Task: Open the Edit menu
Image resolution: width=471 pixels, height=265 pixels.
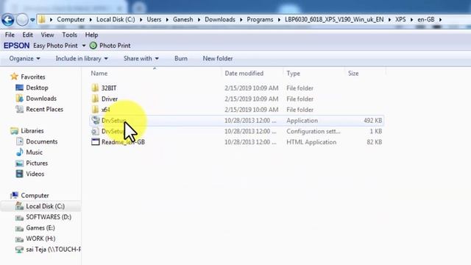Action: pyautogui.click(x=27, y=35)
